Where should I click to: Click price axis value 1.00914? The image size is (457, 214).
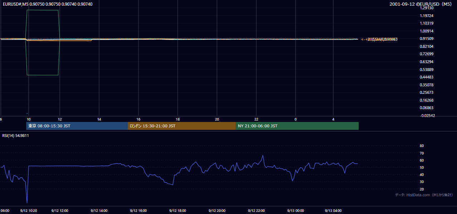pyautogui.click(x=427, y=31)
